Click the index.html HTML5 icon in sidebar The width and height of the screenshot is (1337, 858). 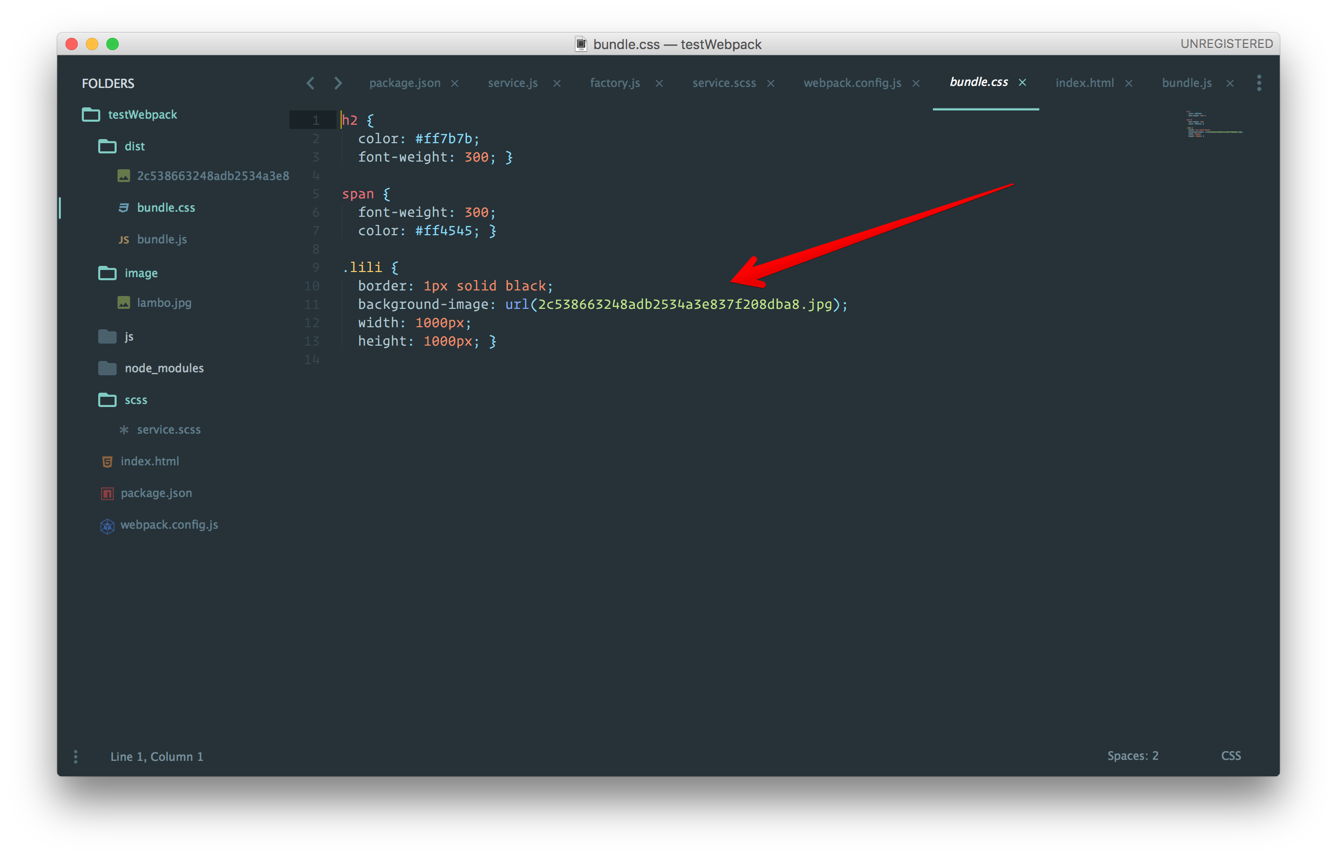click(107, 462)
